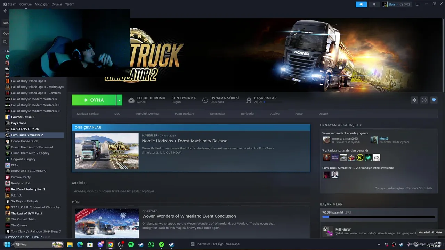Open Spotify from taskbar

131,244
